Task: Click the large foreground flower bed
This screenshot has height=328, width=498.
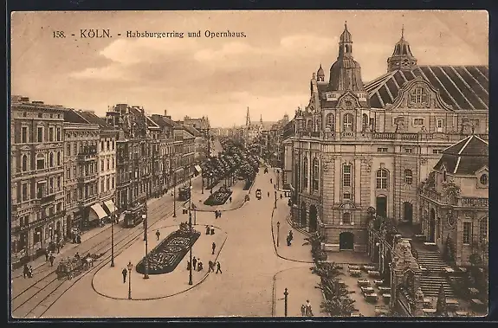Action: (x=168, y=252)
